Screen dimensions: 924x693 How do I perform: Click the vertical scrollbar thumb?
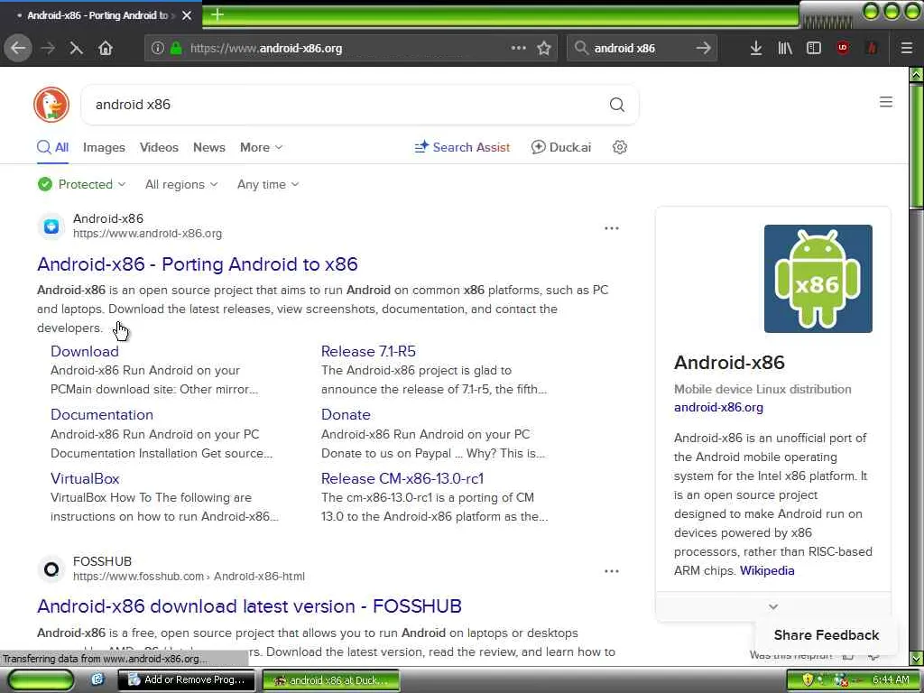click(x=917, y=147)
